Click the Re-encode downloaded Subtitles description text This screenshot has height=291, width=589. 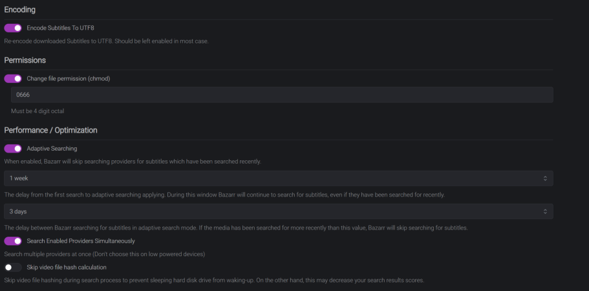click(106, 41)
